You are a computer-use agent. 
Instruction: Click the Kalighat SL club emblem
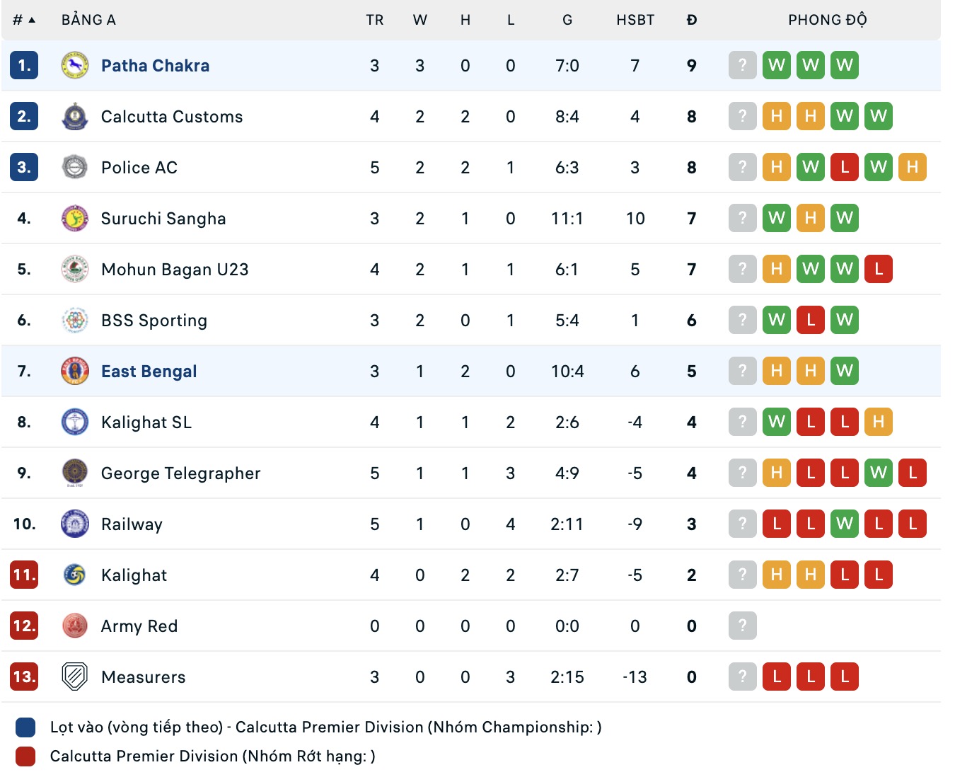[x=74, y=422]
